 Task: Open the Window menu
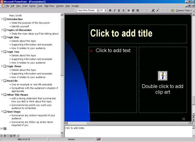(x=60, y=6)
